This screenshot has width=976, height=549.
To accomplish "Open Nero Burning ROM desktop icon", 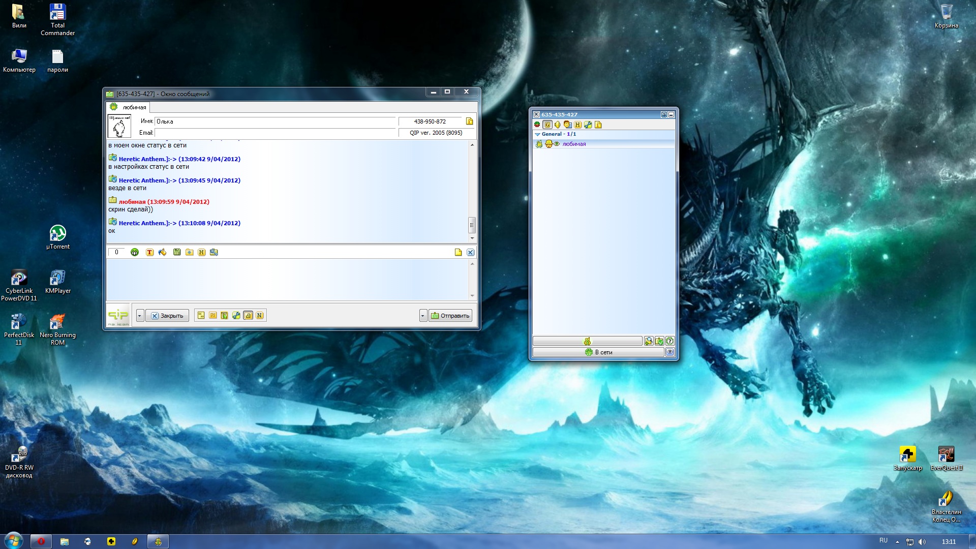I will (x=57, y=329).
